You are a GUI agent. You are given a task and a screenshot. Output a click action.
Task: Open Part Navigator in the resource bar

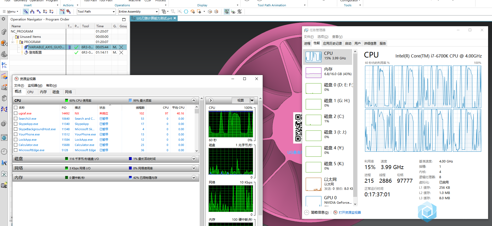pos(4,54)
